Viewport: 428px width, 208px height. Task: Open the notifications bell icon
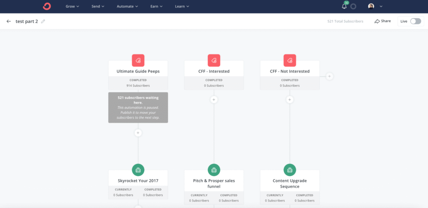(344, 6)
